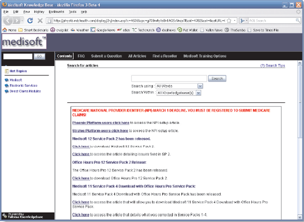Reload the page with the refresh icon
Image resolution: width=304 pixels, height=222 pixels.
30,21
